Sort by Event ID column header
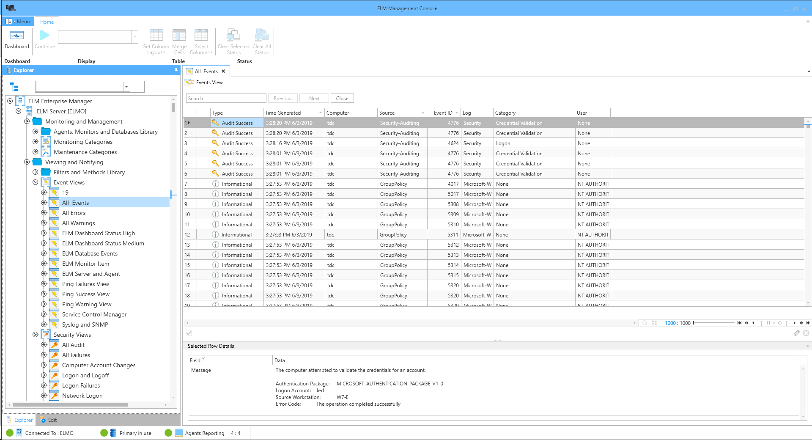Screen dimensions: 812x440 tap(443, 113)
